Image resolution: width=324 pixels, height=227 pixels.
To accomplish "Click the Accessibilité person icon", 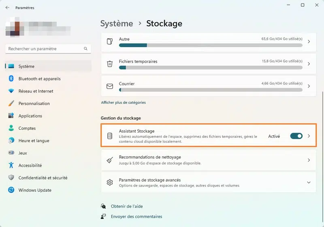I will tap(11, 165).
